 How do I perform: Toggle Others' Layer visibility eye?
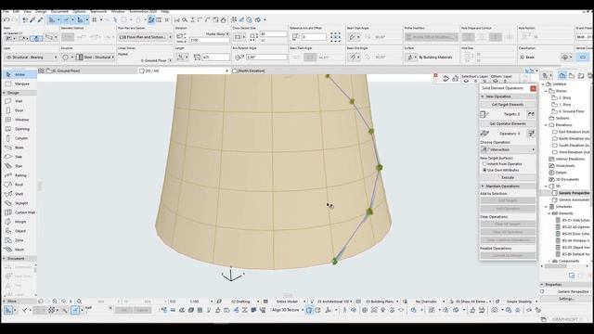[x=495, y=81]
